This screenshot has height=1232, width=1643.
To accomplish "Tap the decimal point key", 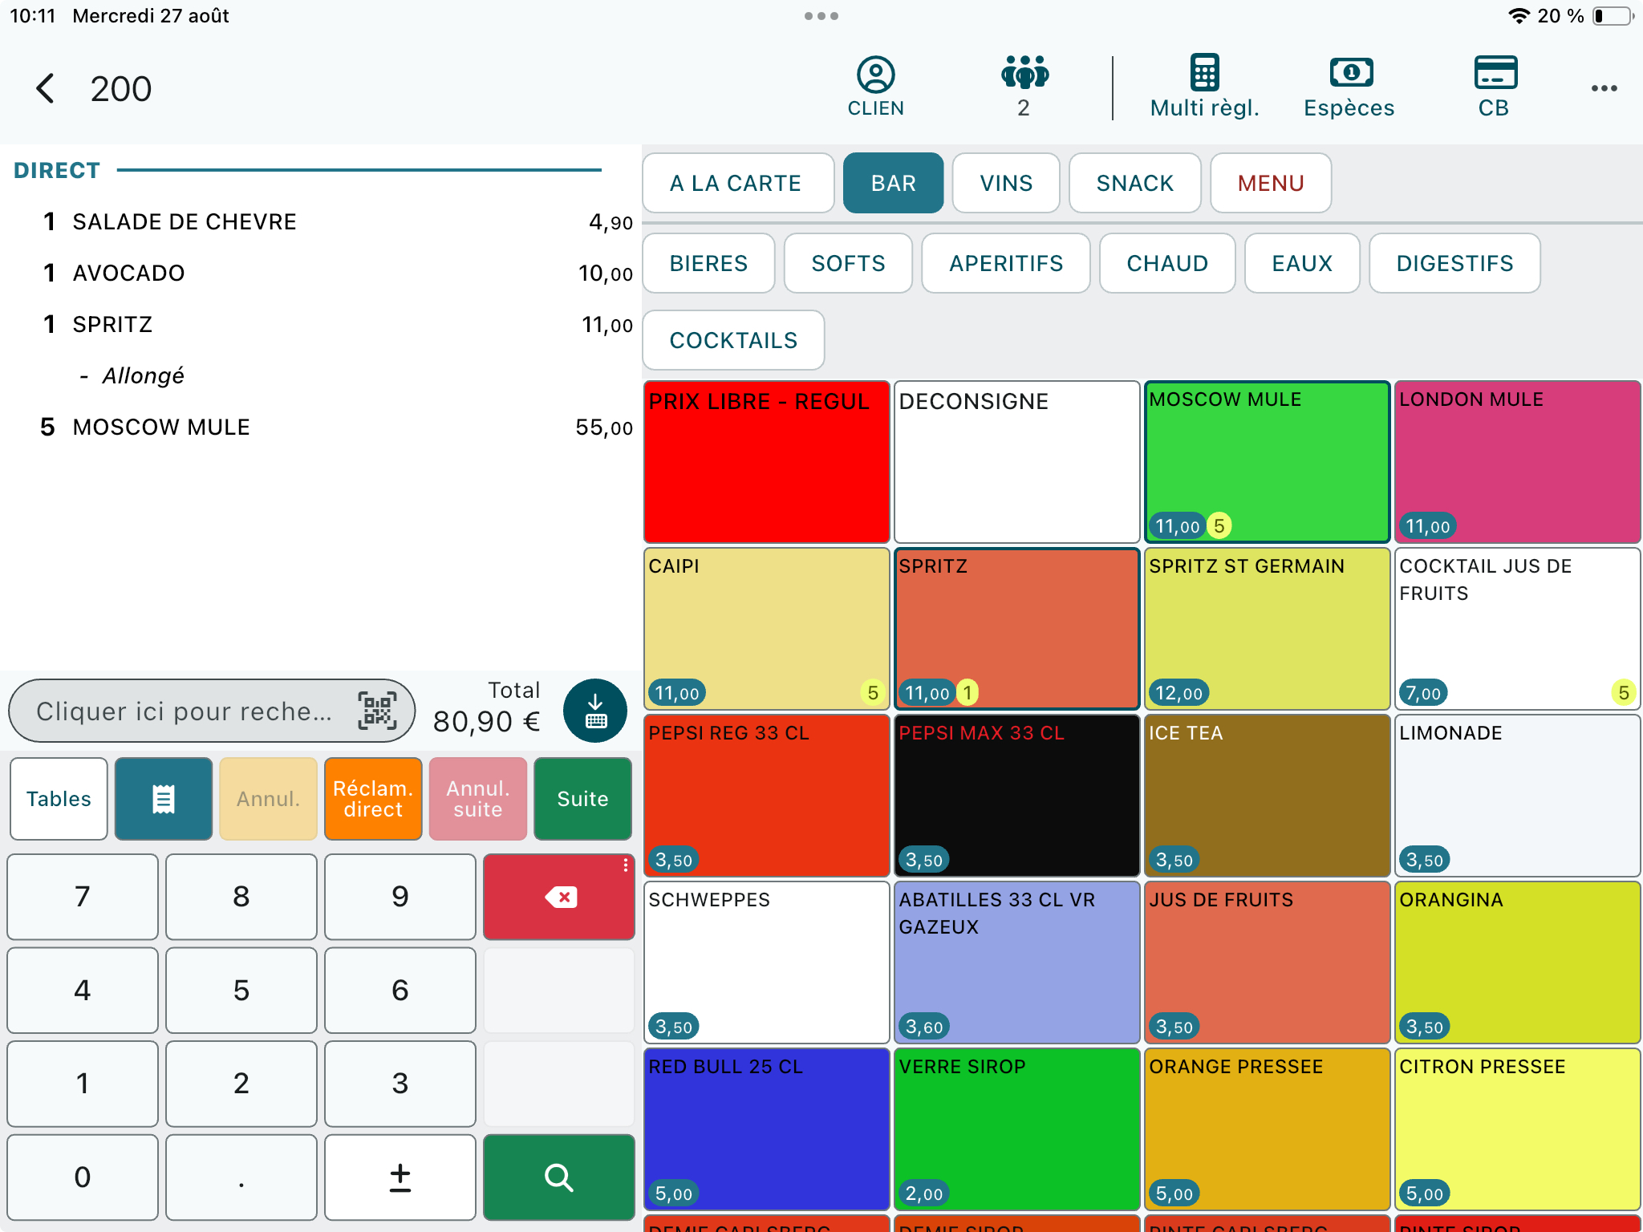I will point(241,1177).
